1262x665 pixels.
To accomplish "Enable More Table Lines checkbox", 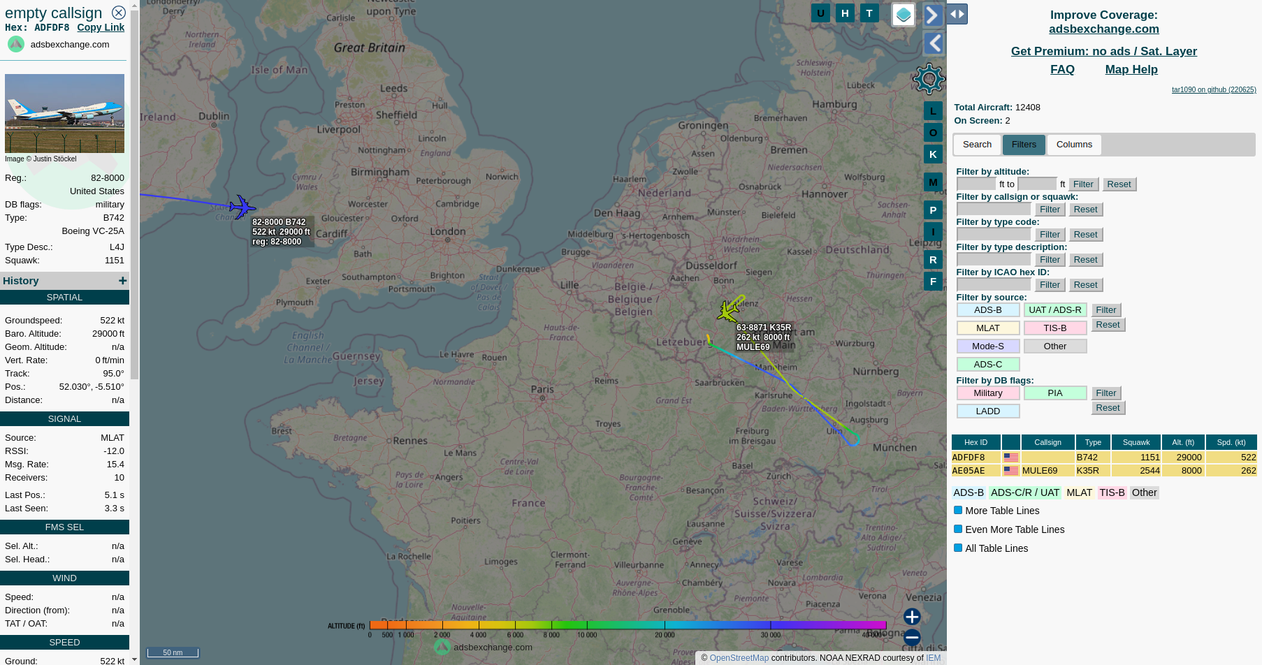I will (x=958, y=510).
